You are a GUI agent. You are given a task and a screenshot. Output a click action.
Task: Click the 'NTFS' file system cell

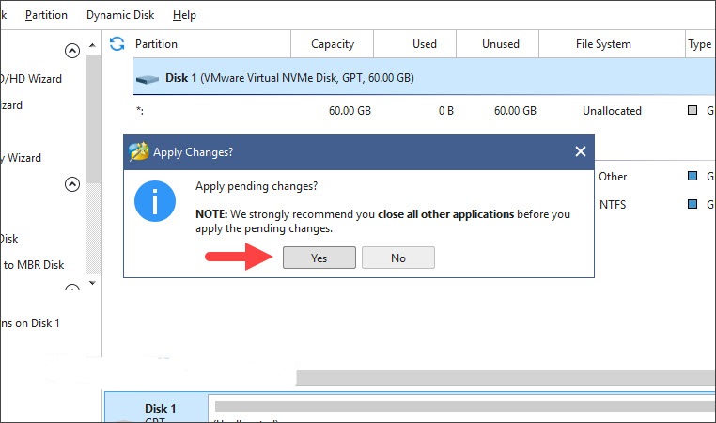tap(613, 205)
